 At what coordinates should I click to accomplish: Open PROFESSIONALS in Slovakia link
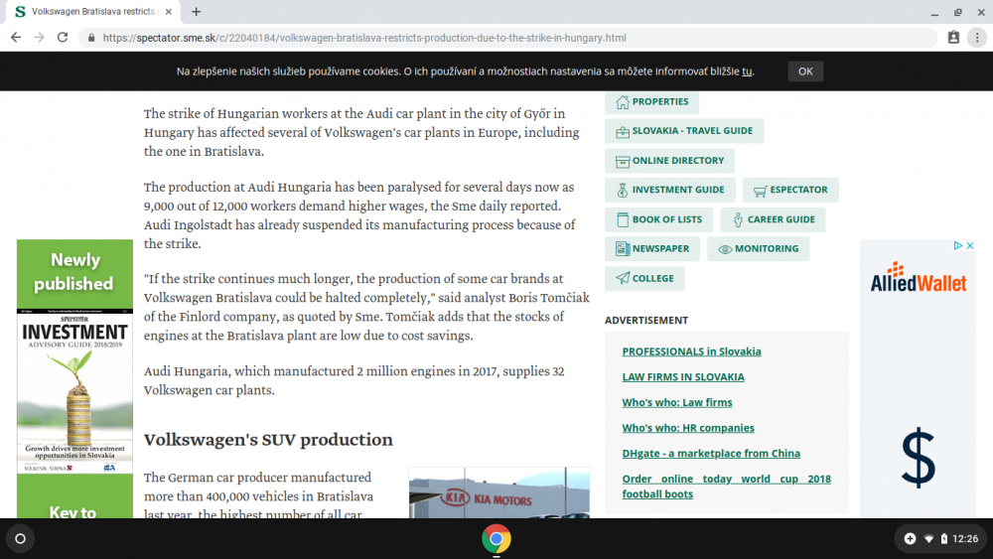click(x=691, y=351)
